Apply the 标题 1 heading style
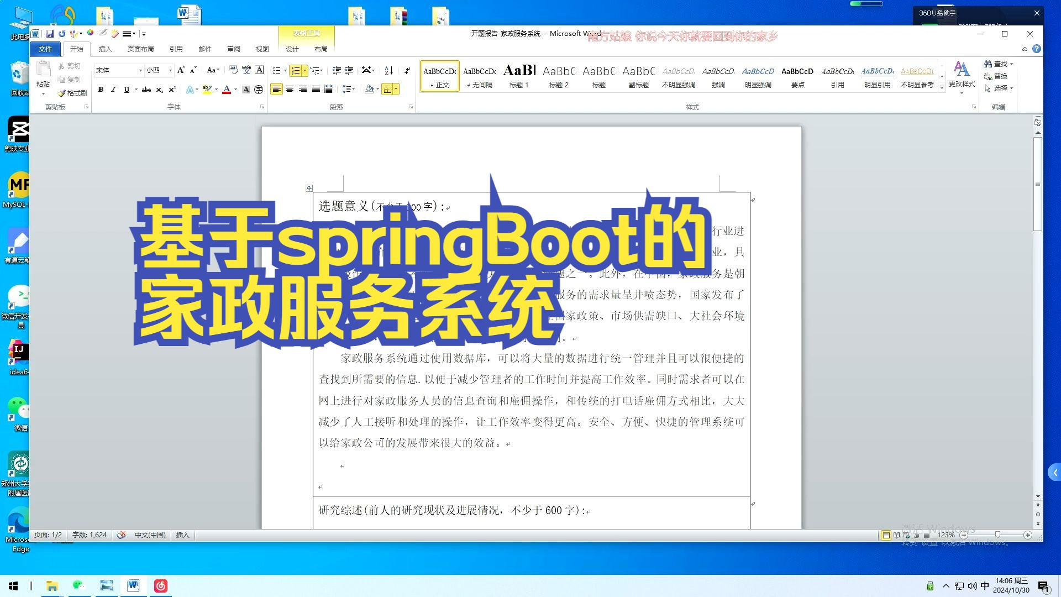 pos(519,76)
